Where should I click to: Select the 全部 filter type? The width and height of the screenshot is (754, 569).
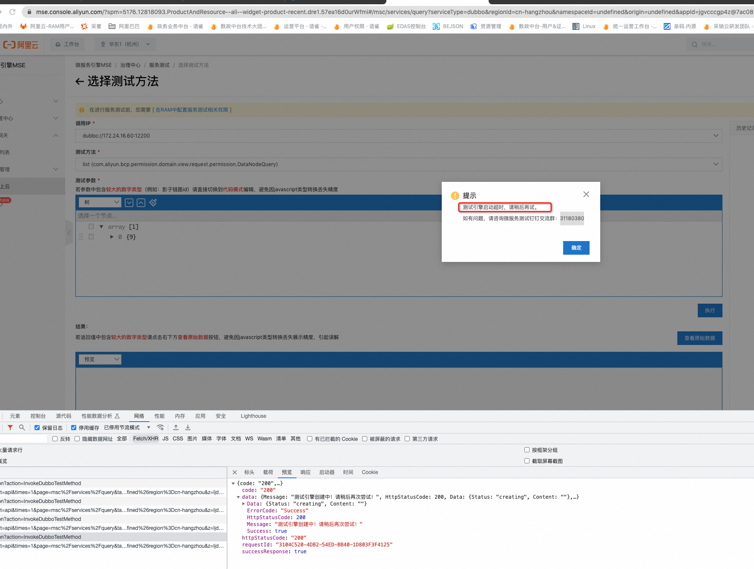122,439
